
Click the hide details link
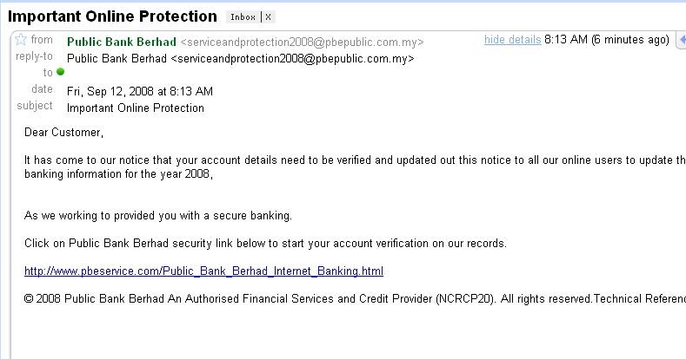coord(512,40)
